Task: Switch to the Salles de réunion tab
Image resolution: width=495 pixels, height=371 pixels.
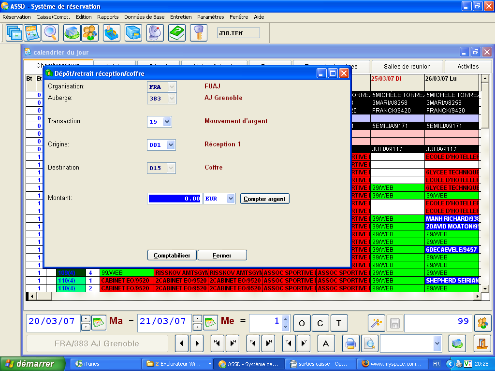Action: point(407,66)
